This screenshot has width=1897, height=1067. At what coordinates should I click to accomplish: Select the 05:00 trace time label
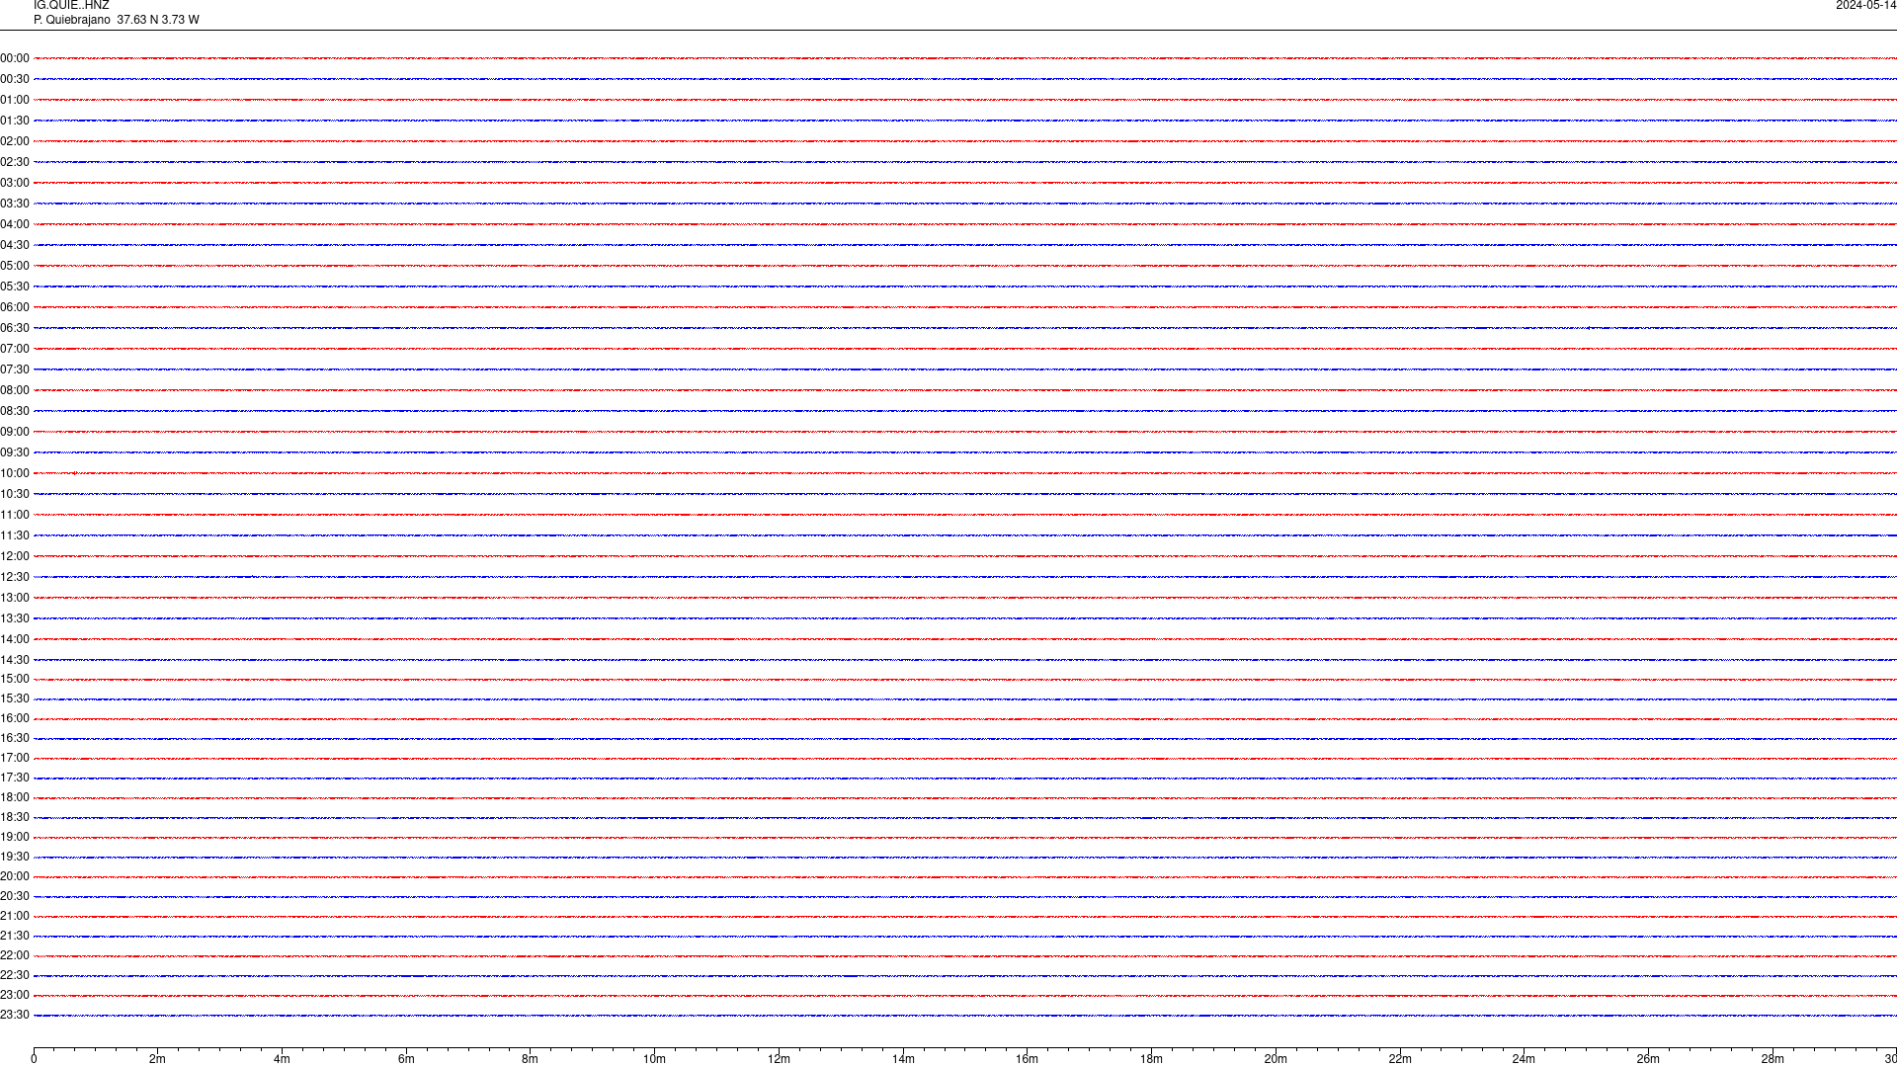pyautogui.click(x=15, y=266)
